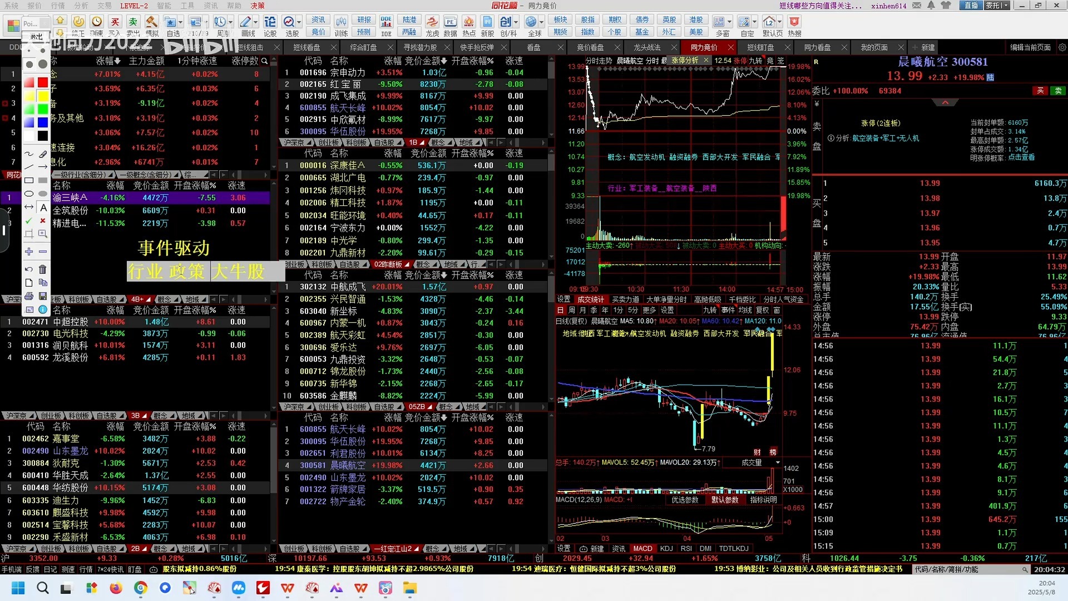Expand the 默认页 default page dropdown arrow
The image size is (1068, 601).
point(780,22)
